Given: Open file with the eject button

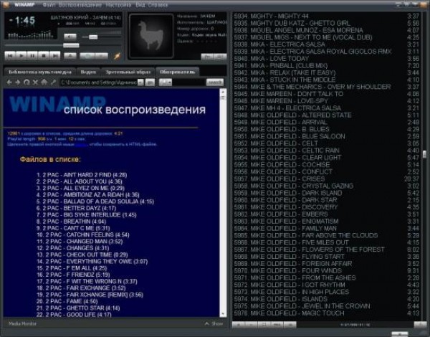Looking at the screenshot, I should pos(70,56).
